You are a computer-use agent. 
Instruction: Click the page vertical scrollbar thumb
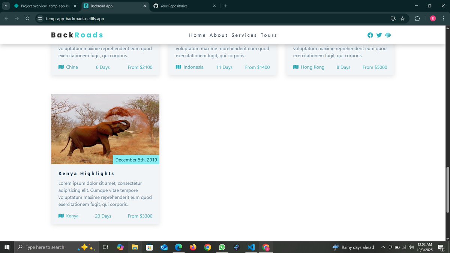click(x=447, y=189)
